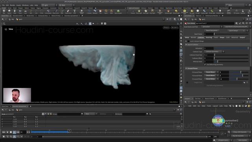
Task: Select the Box shelf tool
Action: pos(4,11)
